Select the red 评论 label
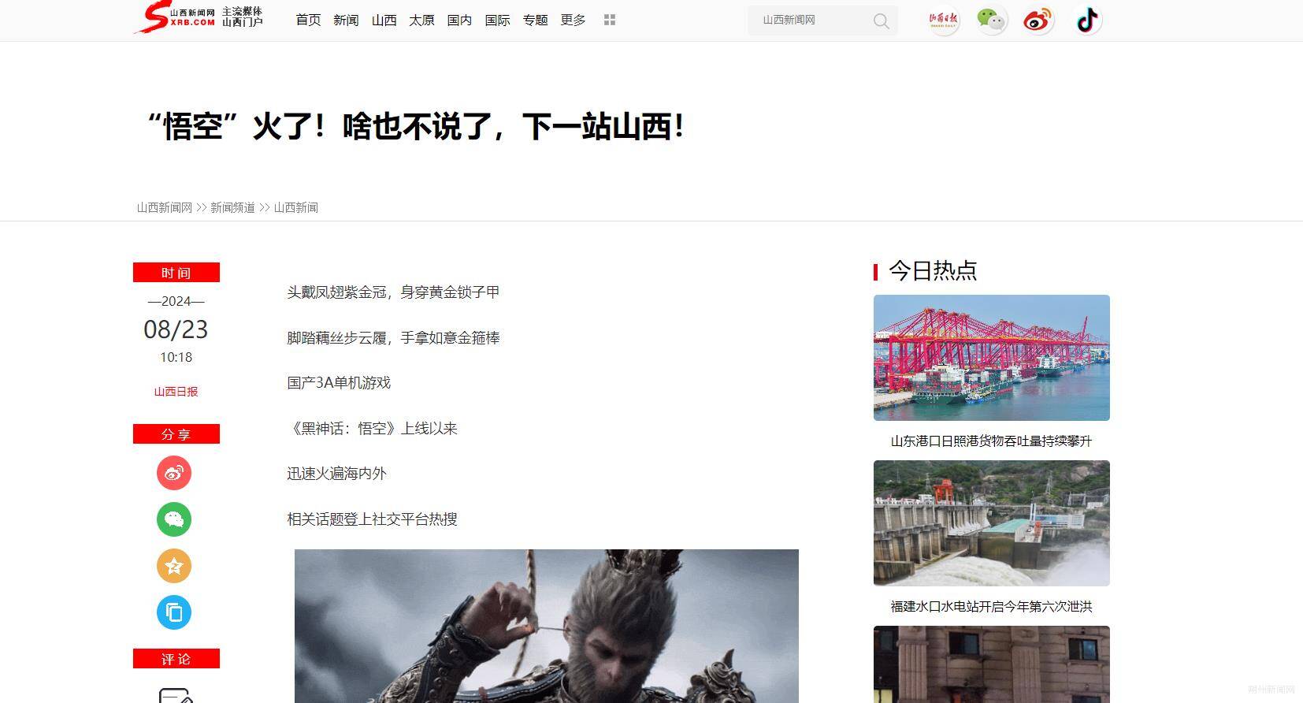 [x=176, y=659]
